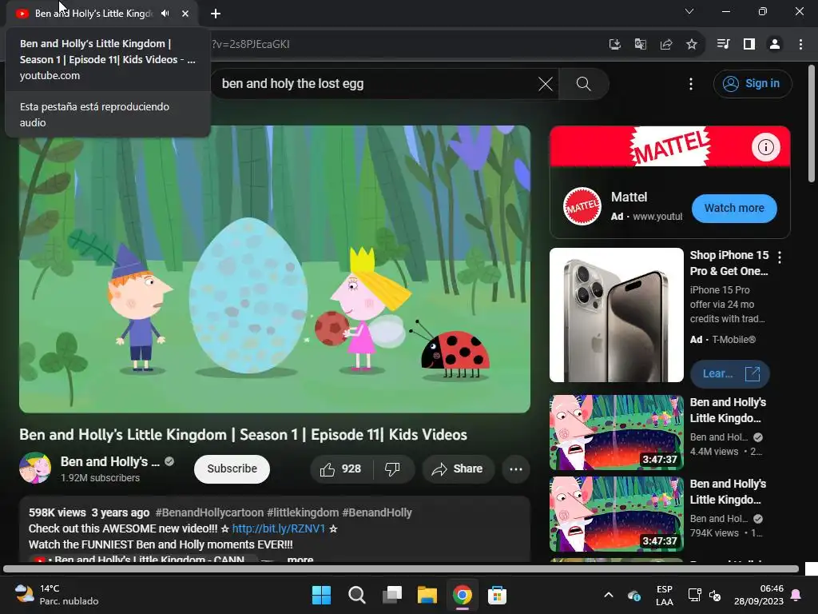Click the Share button
The height and width of the screenshot is (614, 818).
[x=458, y=468]
